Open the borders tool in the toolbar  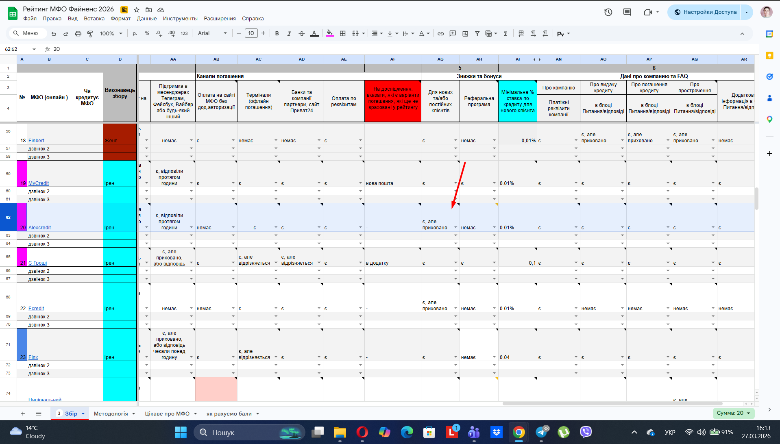(x=343, y=34)
